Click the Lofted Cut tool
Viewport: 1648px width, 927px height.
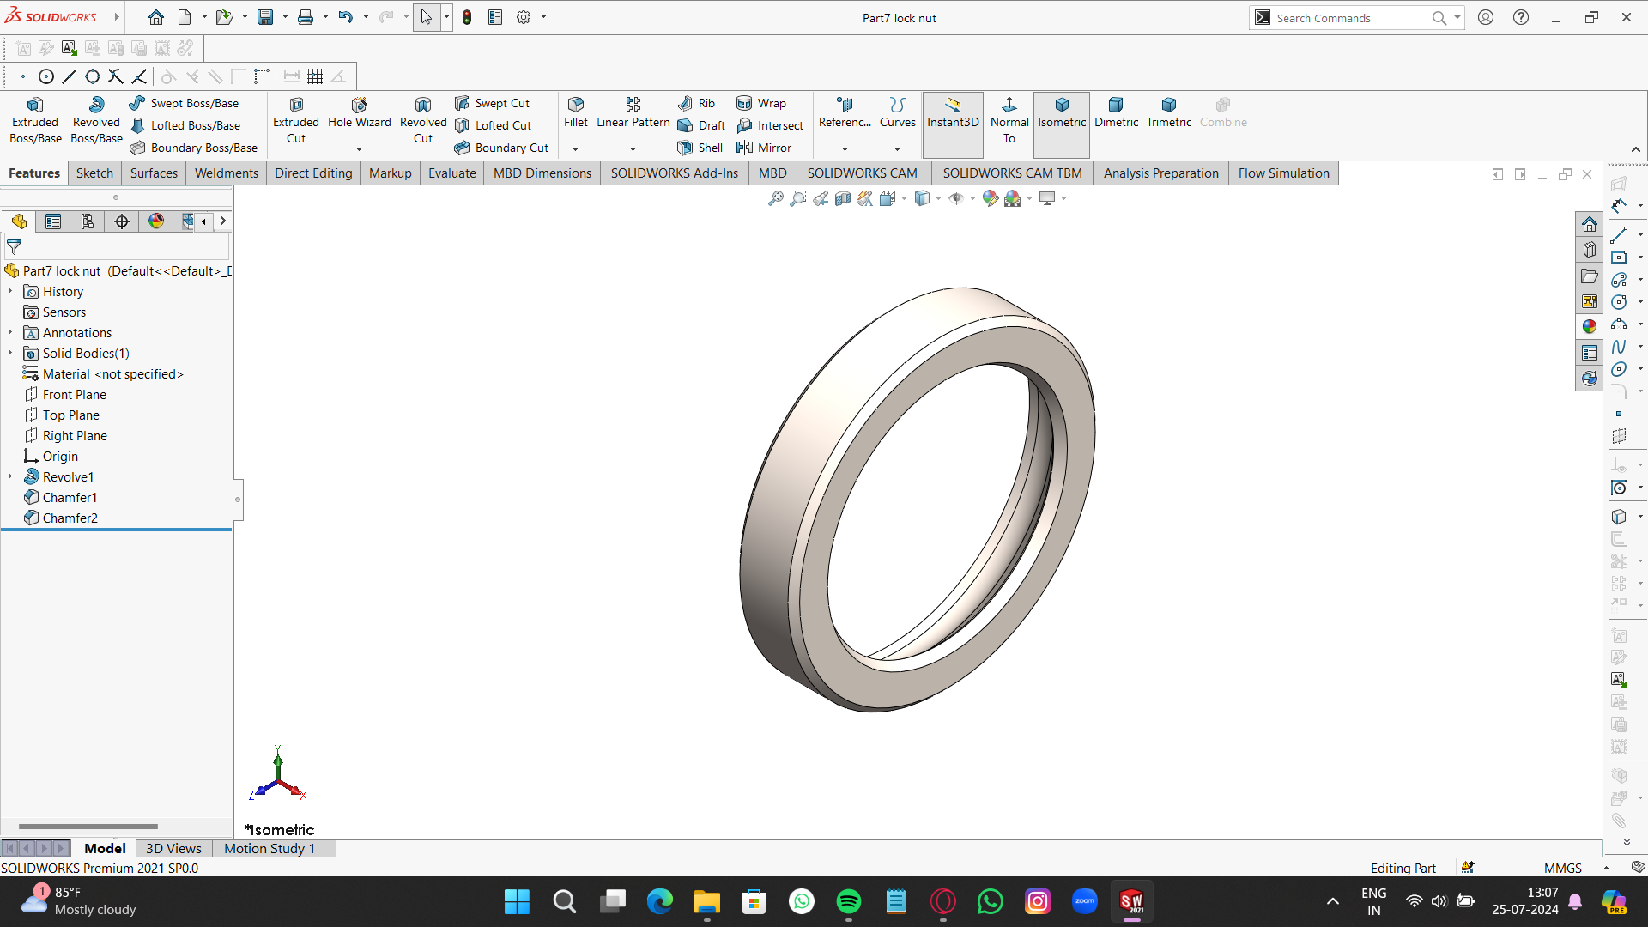(493, 125)
